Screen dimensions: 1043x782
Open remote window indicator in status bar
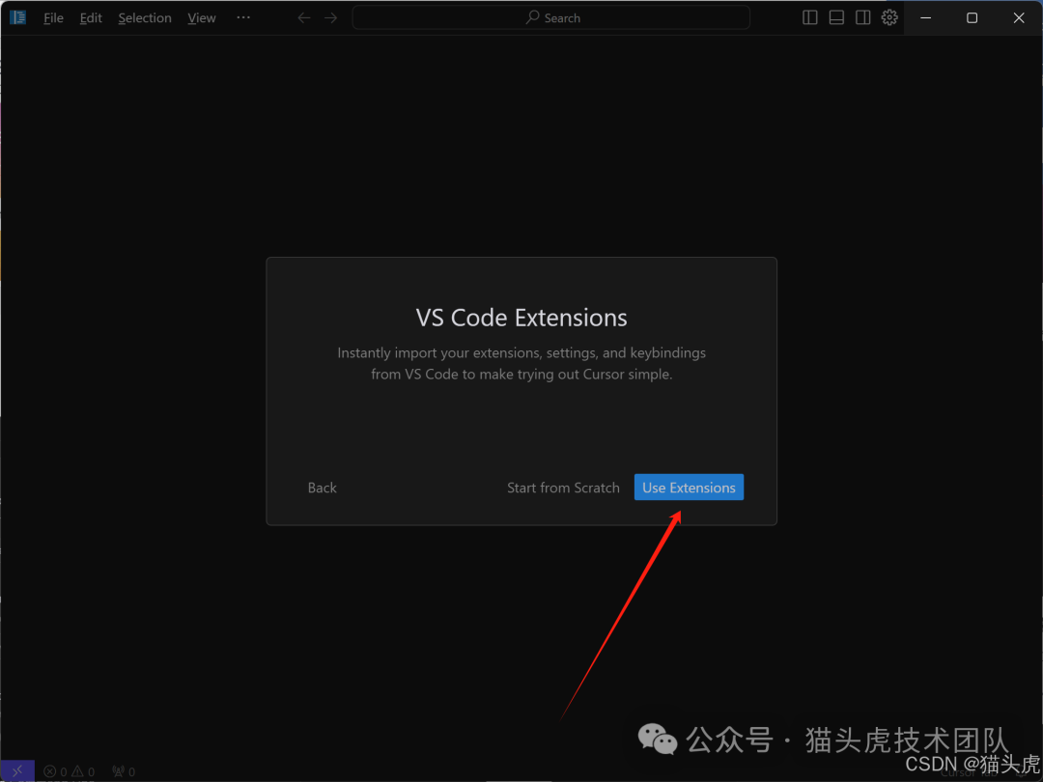pos(17,770)
